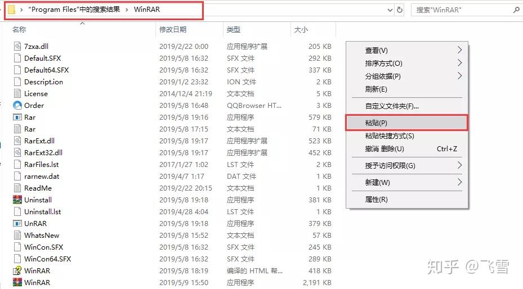Click the RarFiles.lst file icon
Viewport: 523px width, 289px height.
tap(17, 165)
